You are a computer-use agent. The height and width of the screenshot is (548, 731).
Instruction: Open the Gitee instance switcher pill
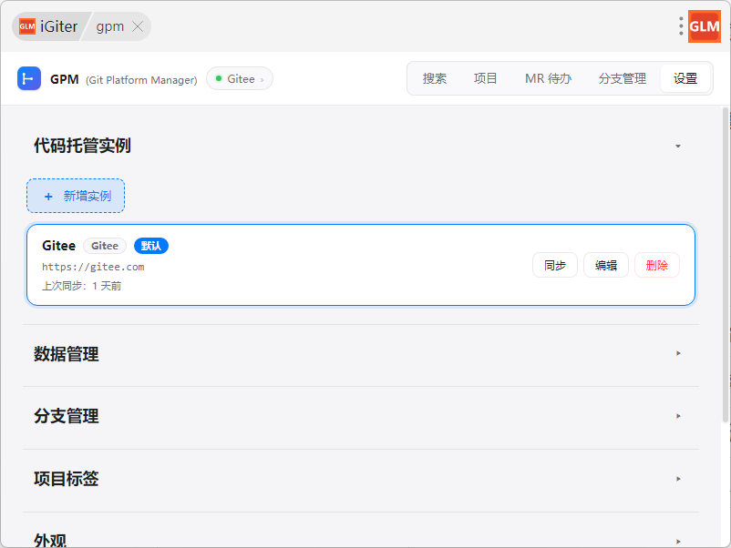240,78
